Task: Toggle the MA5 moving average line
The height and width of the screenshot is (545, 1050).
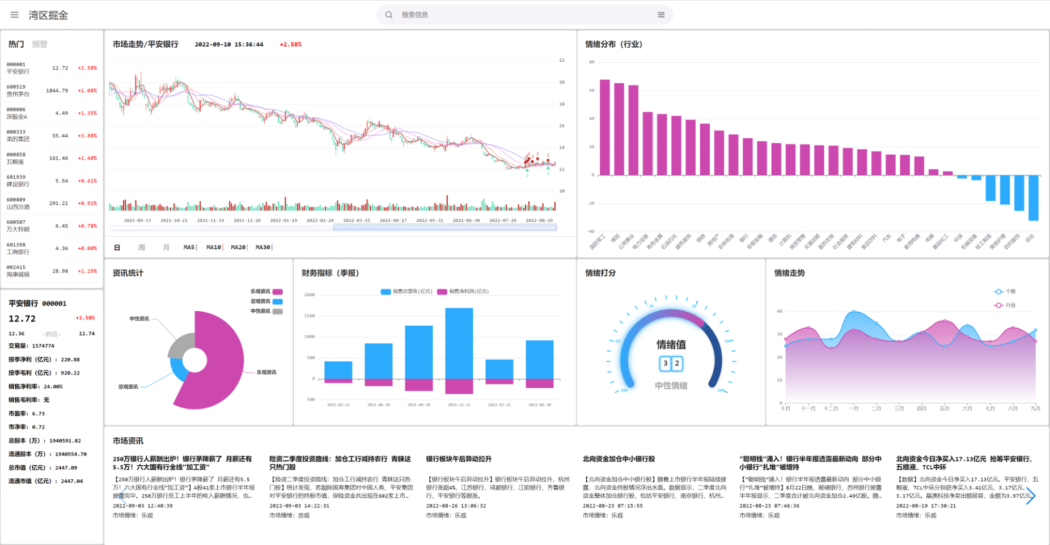Action: pyautogui.click(x=189, y=248)
